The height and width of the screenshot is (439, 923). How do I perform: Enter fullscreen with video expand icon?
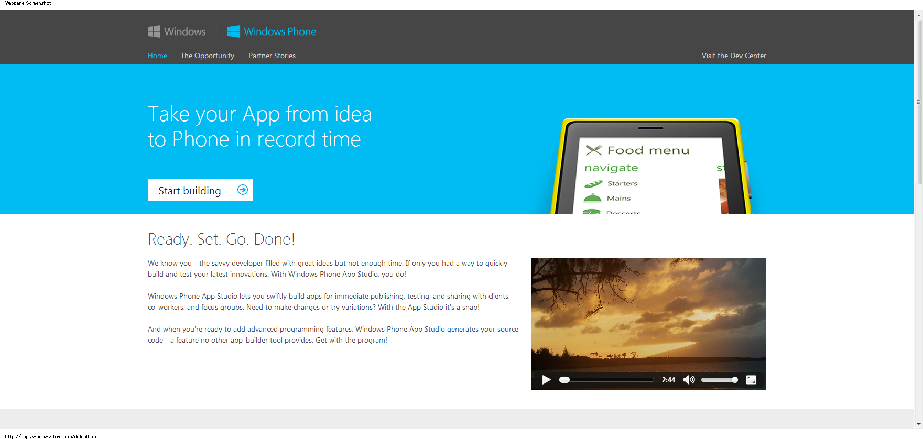pos(751,380)
